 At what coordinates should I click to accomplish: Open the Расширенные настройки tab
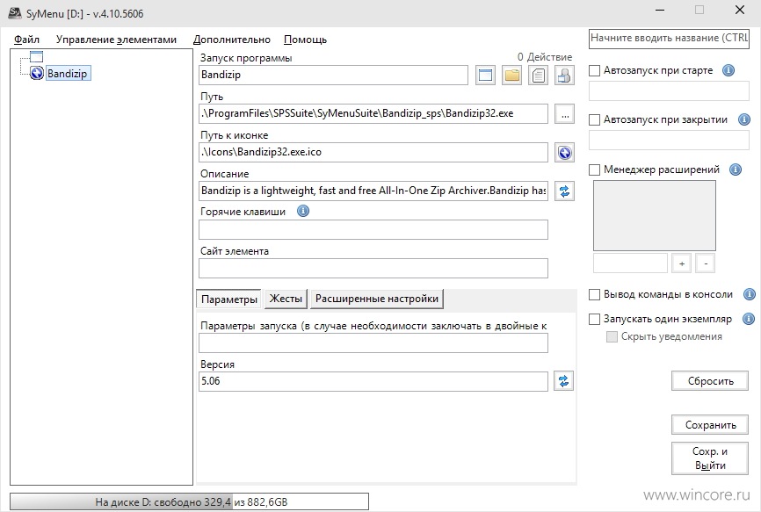[377, 299]
